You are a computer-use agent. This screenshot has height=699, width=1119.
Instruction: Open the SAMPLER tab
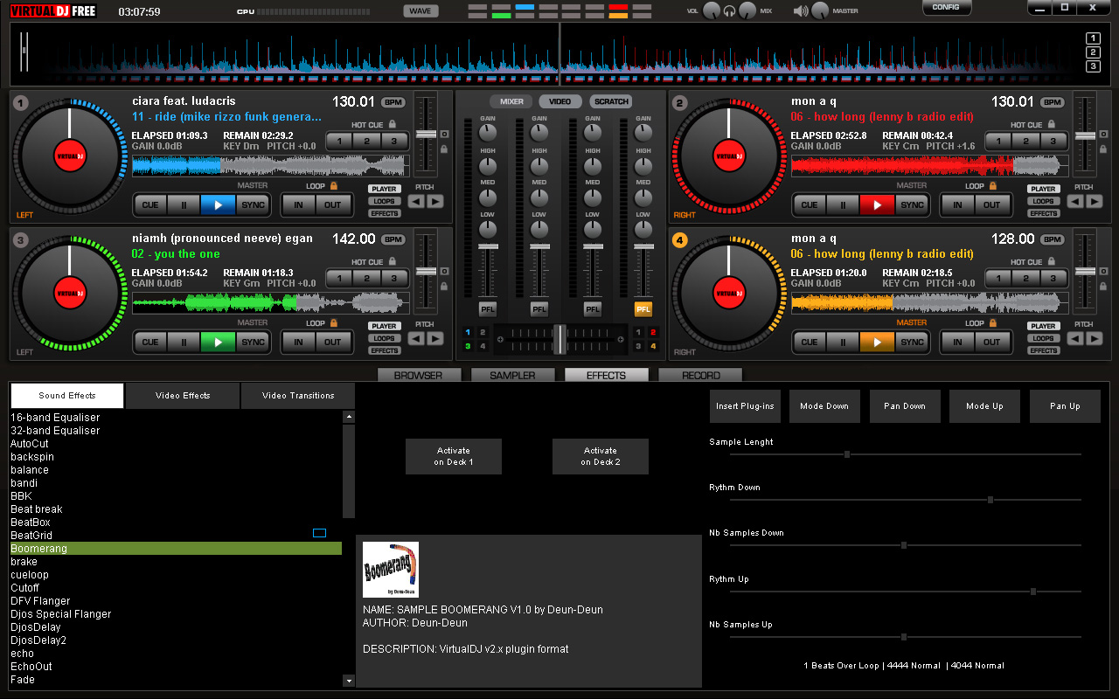click(512, 375)
